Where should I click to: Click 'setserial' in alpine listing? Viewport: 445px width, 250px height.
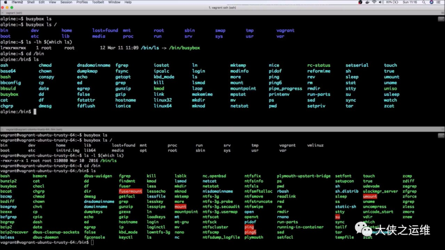(x=357, y=65)
